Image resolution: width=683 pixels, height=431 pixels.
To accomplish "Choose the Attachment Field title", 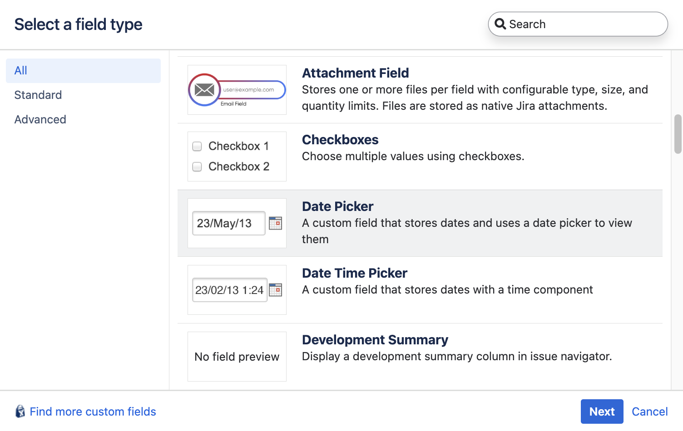I will [x=356, y=73].
